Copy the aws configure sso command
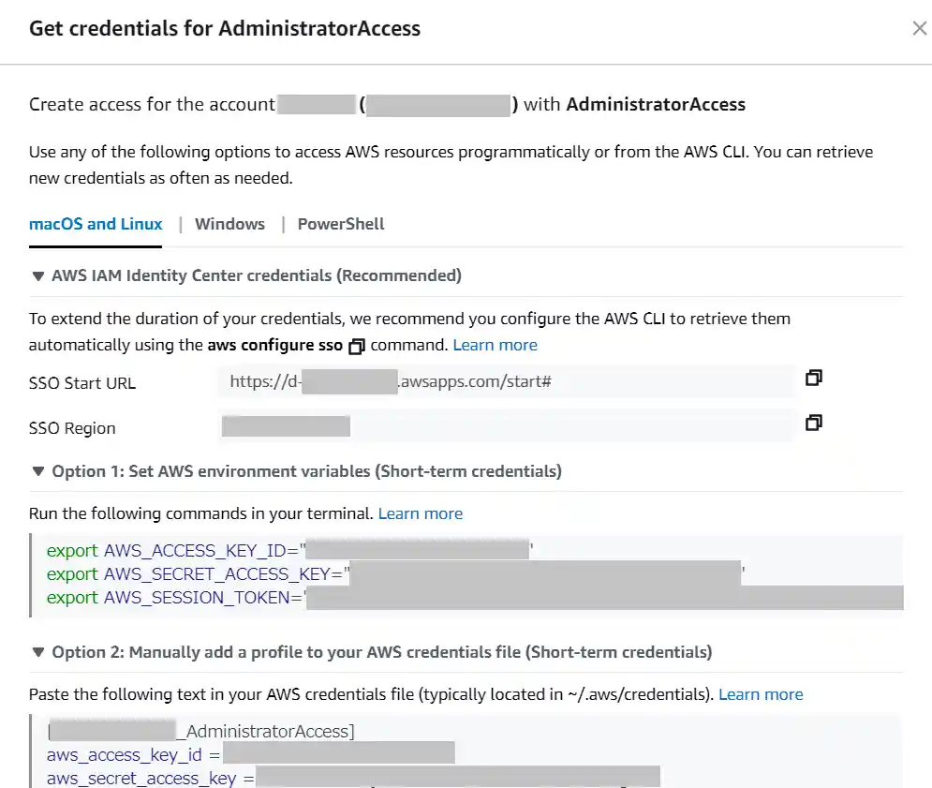The width and height of the screenshot is (932, 788). (356, 346)
